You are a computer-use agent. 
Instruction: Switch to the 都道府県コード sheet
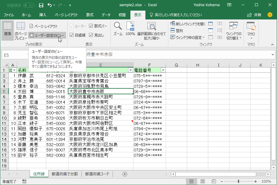(97, 174)
